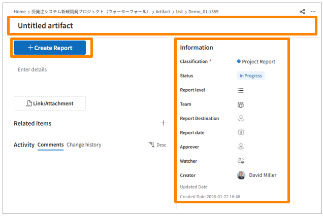Open the Report date calendar icon

click(241, 133)
